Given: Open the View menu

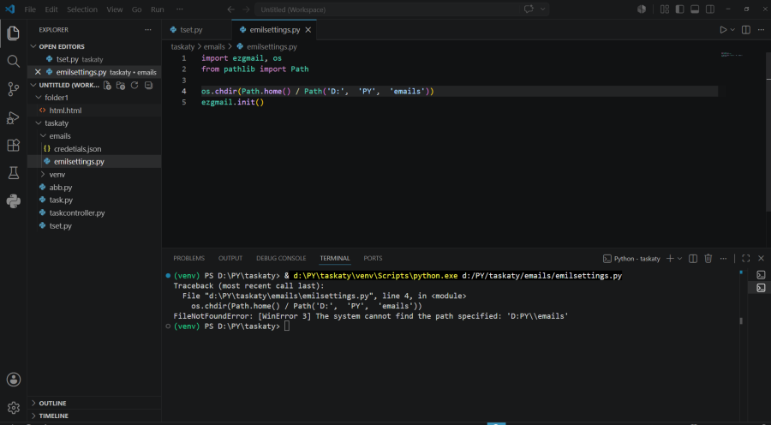Looking at the screenshot, I should tap(115, 9).
